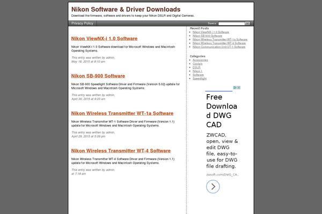Screen dimensions: 322x214
Task: Click the search Go button
Action: point(247,24)
